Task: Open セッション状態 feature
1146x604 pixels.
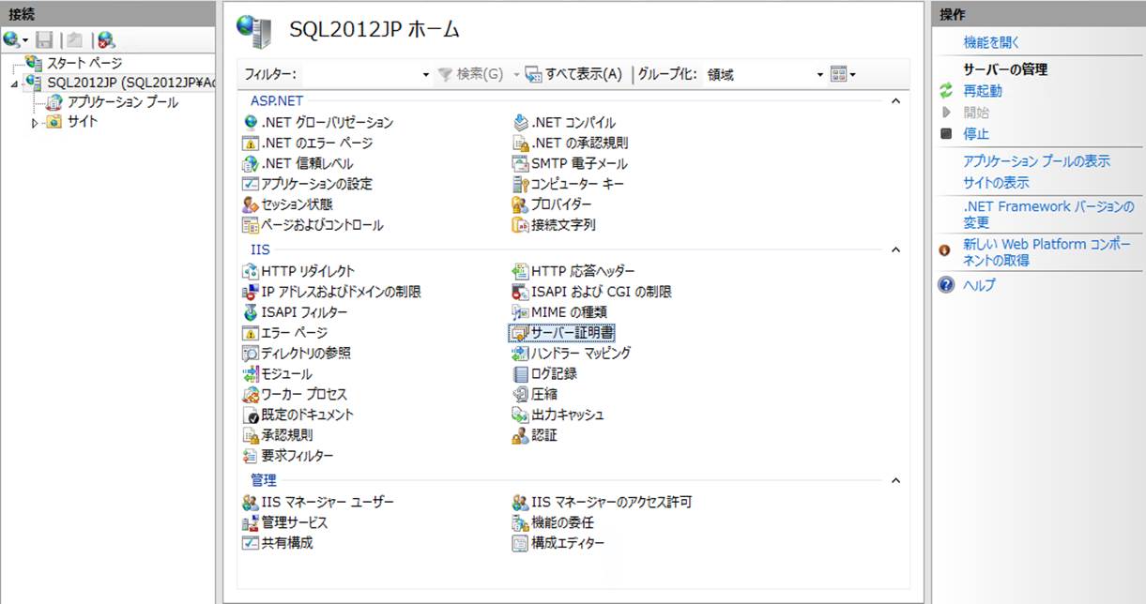Action: pyautogui.click(x=288, y=204)
